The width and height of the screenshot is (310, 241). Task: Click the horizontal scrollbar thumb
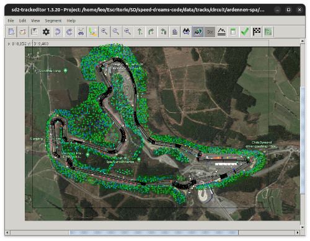tap(154, 232)
